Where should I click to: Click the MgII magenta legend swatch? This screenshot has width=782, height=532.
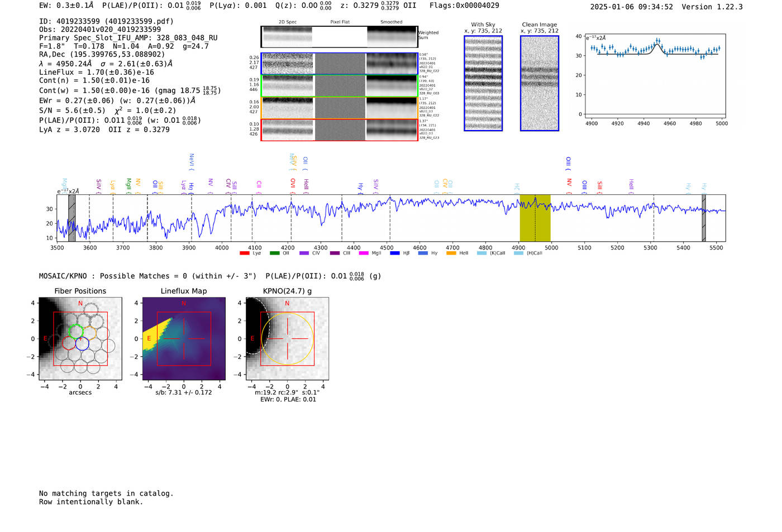[x=364, y=253]
